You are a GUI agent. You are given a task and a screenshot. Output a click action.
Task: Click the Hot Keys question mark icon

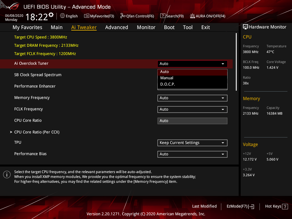(x=285, y=206)
